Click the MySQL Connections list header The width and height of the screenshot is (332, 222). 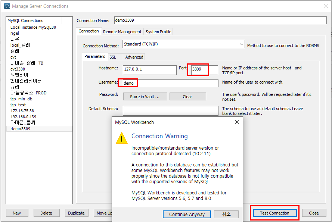coord(34,21)
